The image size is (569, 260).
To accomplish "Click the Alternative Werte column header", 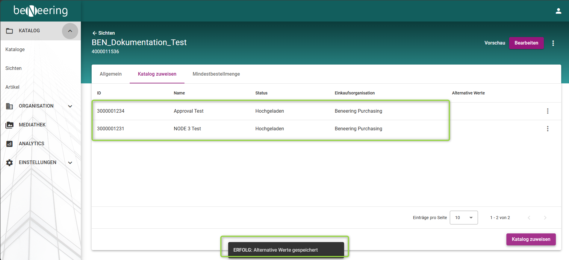I will click(468, 93).
